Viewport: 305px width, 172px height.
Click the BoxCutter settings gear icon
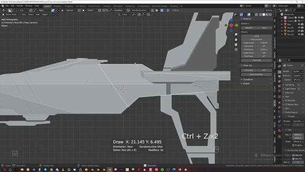(x=157, y=10)
